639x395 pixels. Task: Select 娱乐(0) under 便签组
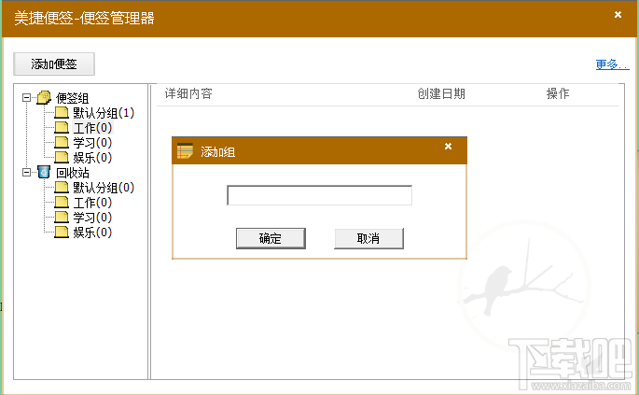pyautogui.click(x=92, y=158)
